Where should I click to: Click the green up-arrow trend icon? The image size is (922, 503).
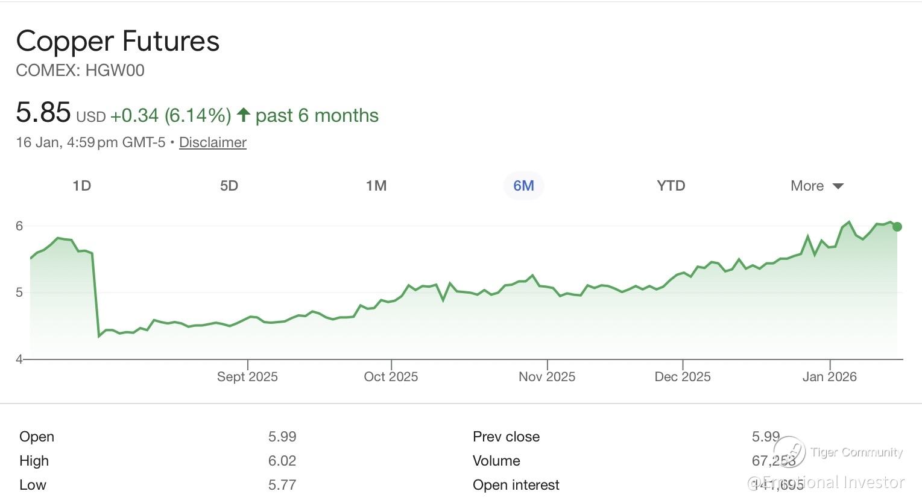(244, 115)
